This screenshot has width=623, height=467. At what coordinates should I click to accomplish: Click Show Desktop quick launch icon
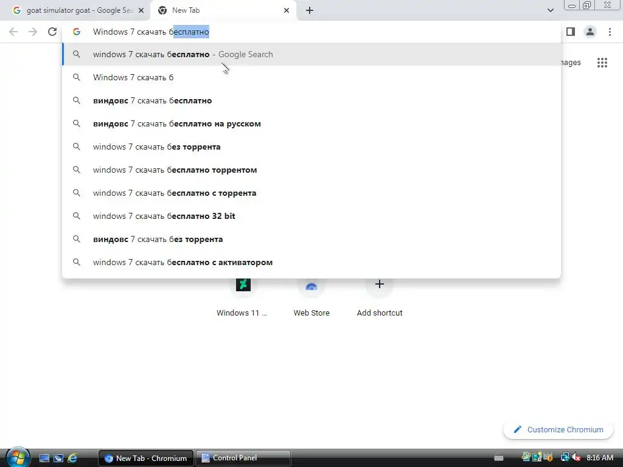coord(44,458)
